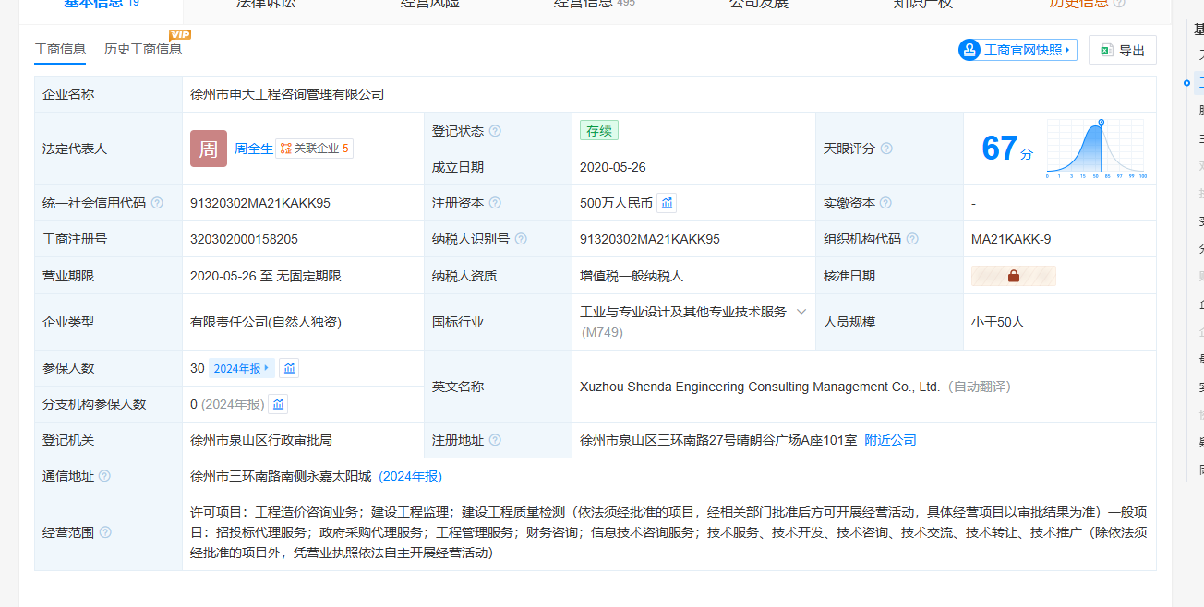Image resolution: width=1204 pixels, height=607 pixels.
Task: Click the 分支机构参保人数 chart icon
Action: [x=278, y=404]
